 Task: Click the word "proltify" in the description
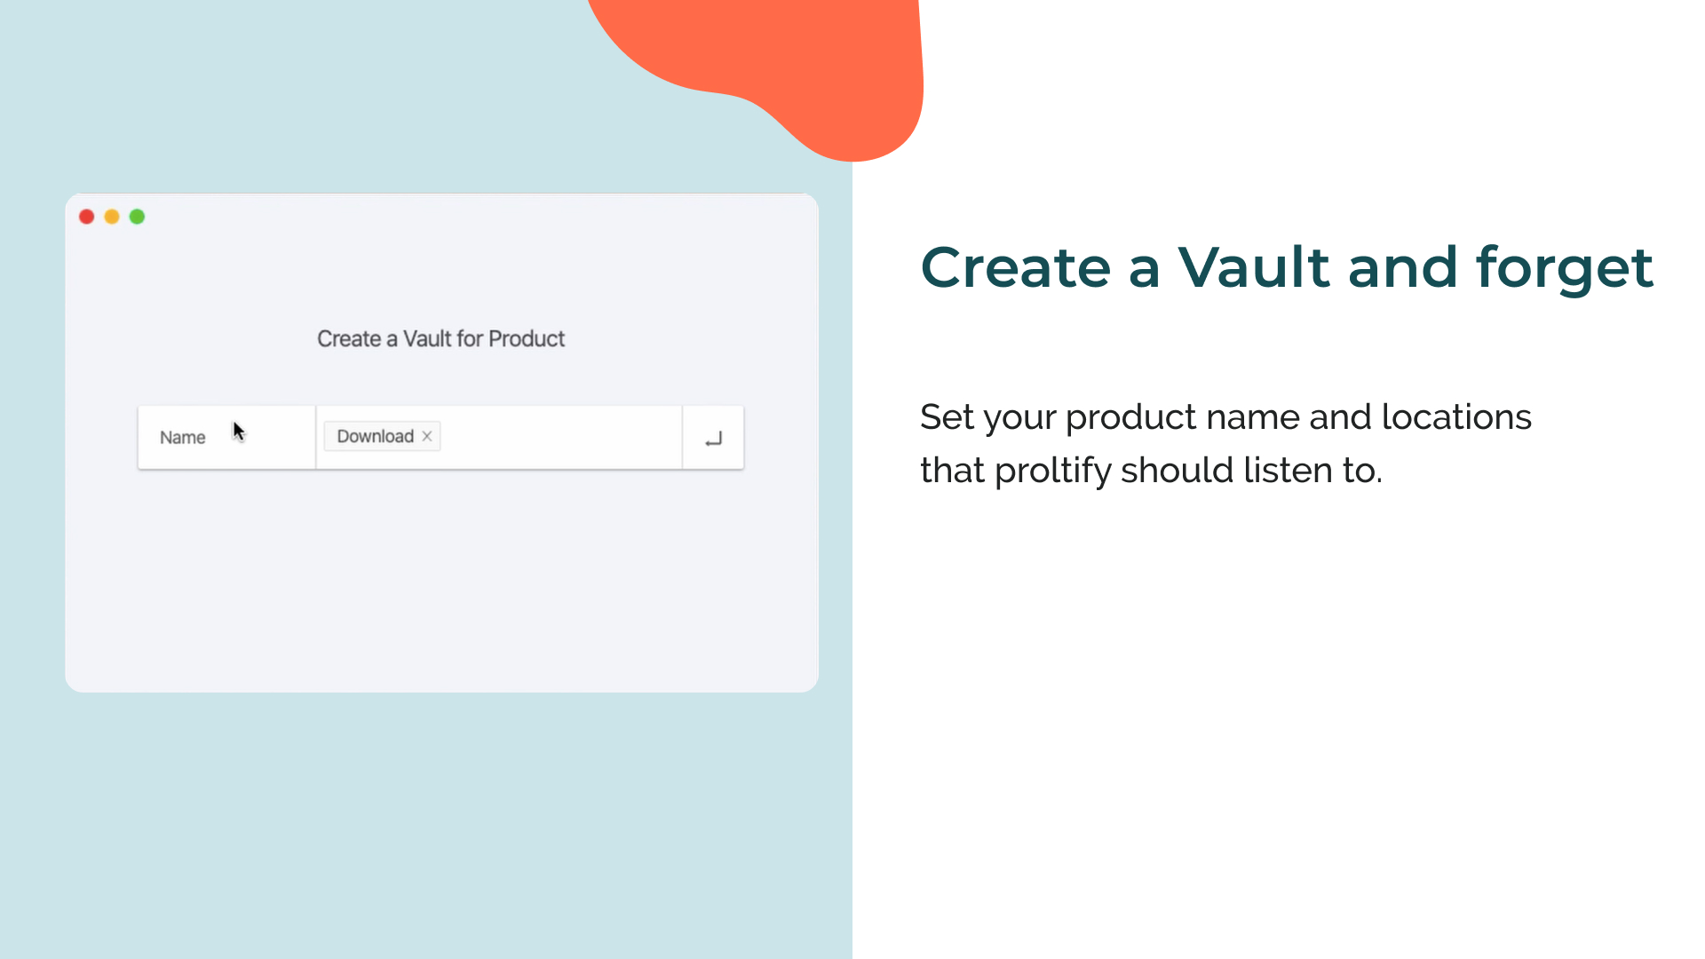[x=1052, y=471]
